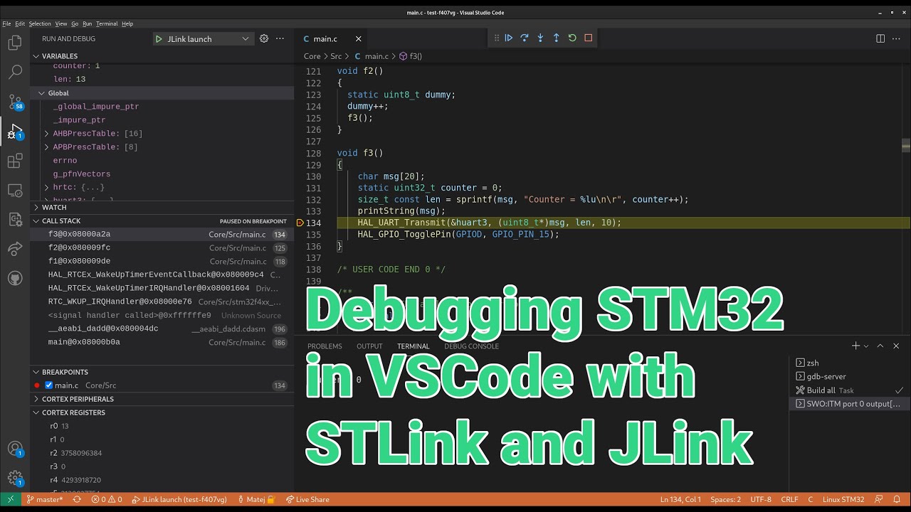911x512 pixels.
Task: Switch to the OUTPUT panel tab
Action: coord(369,346)
